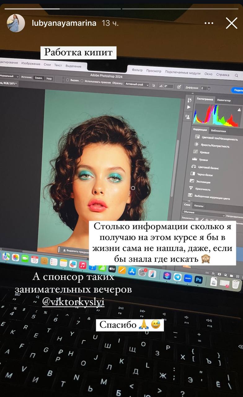Add a Цветовой тон/Насыщенность adjustment
243x397 pixels.
coord(216,138)
